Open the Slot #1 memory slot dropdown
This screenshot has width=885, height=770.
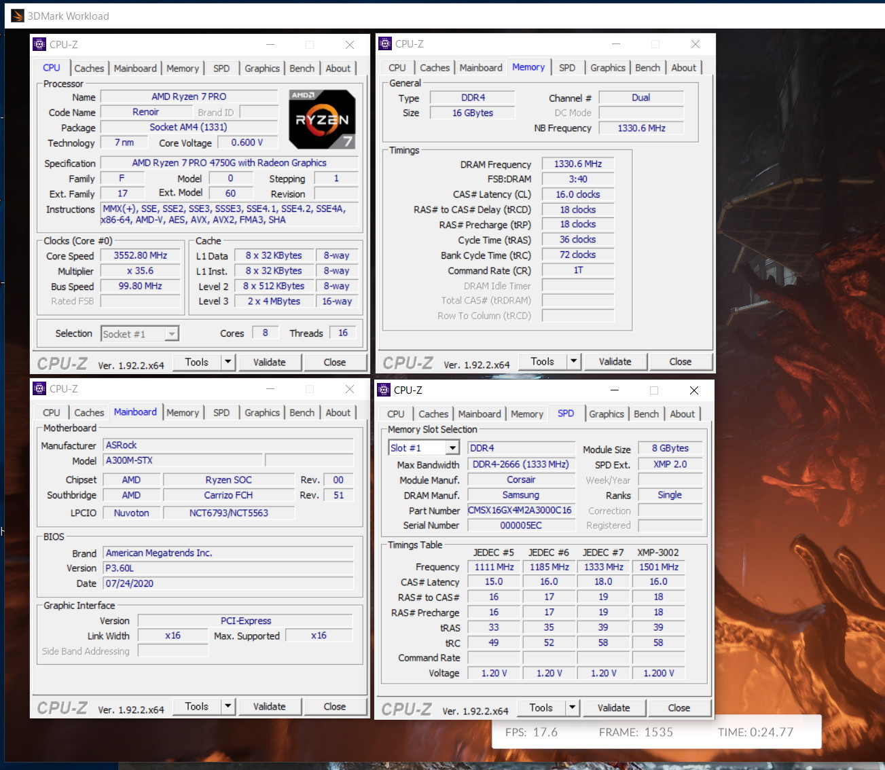452,448
